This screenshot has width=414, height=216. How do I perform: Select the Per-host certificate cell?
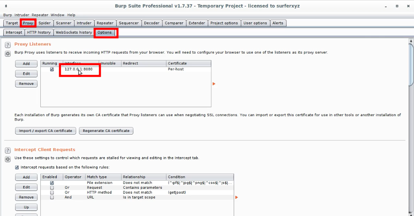coord(176,69)
